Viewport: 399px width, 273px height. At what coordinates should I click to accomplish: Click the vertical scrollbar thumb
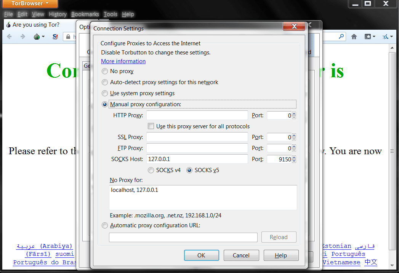click(392, 151)
